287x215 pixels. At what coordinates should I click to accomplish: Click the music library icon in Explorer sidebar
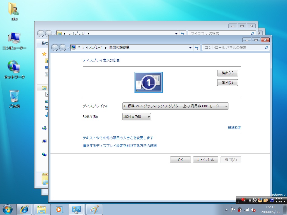coord(47,114)
